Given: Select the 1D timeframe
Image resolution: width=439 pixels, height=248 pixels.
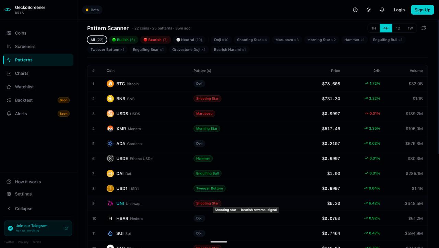Looking at the screenshot, I should tap(398, 28).
